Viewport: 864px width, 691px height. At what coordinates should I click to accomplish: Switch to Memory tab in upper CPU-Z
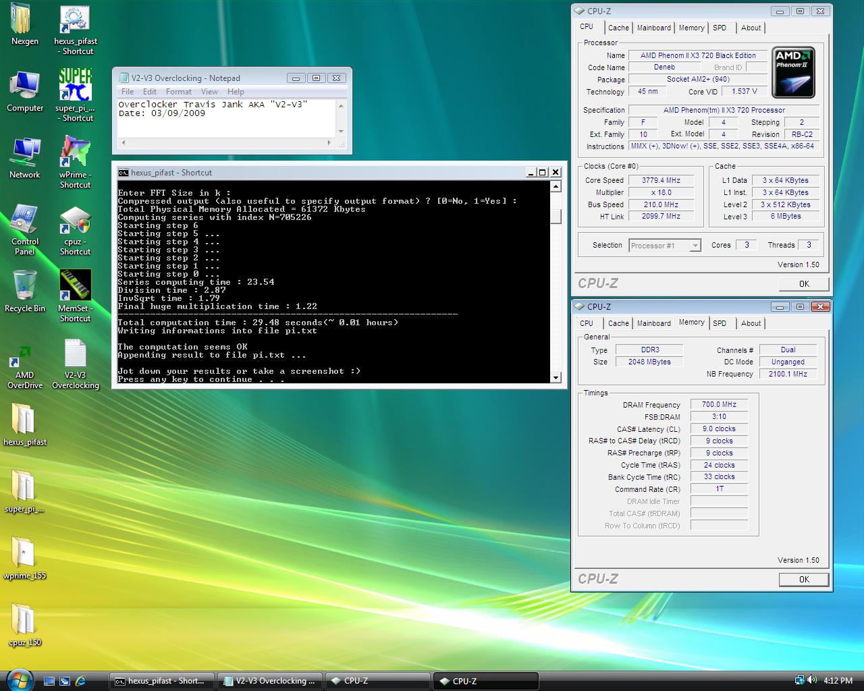[x=692, y=28]
